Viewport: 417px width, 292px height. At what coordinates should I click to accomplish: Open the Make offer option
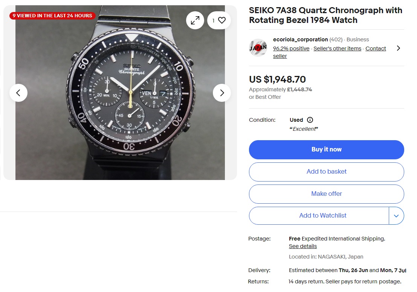pyautogui.click(x=326, y=194)
